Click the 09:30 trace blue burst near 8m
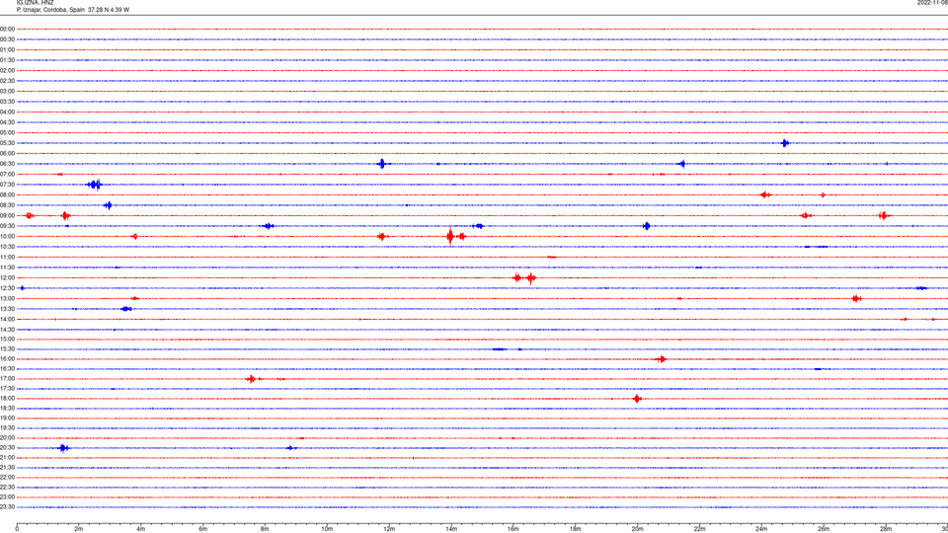The image size is (948, 533). (x=268, y=226)
